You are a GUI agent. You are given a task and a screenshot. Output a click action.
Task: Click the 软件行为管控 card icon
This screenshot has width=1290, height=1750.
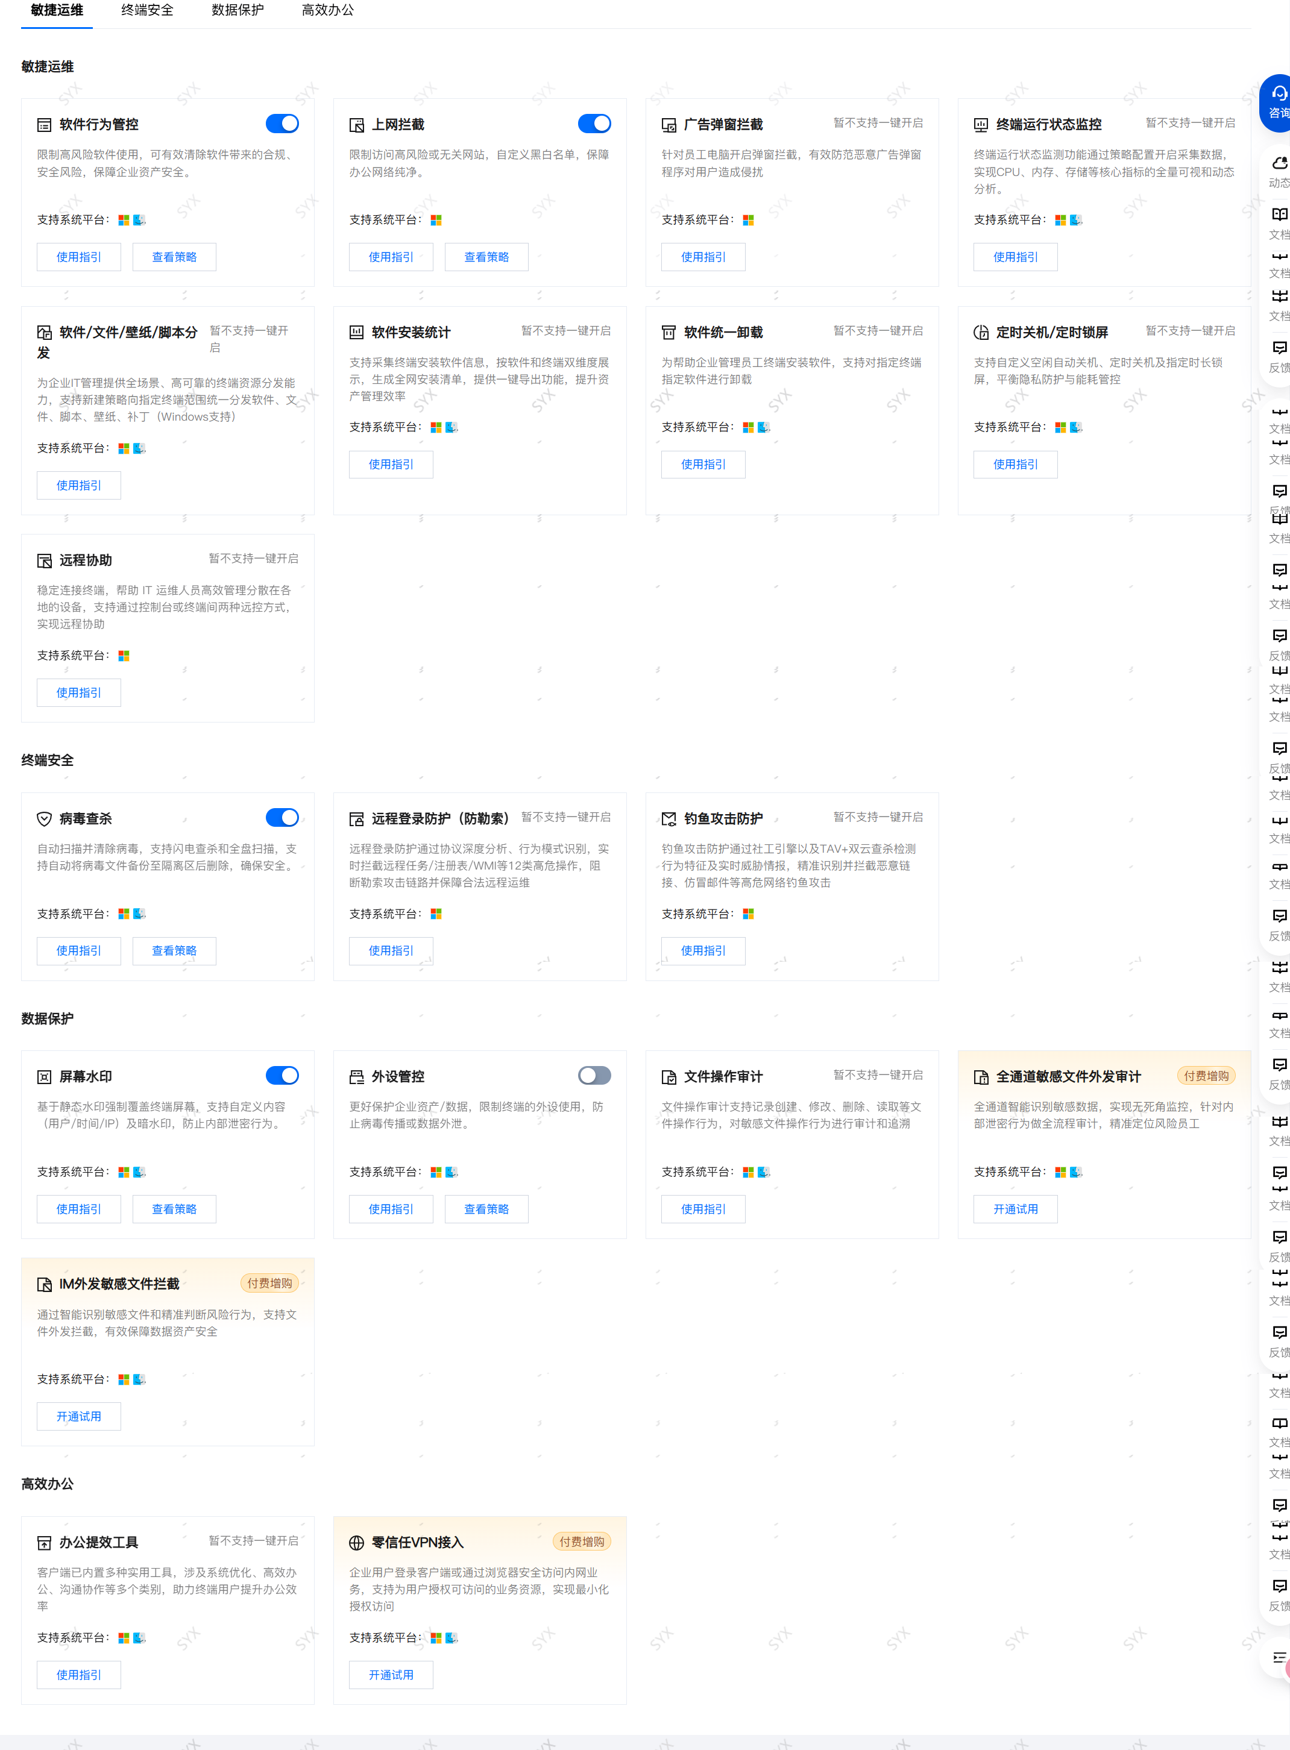point(45,125)
